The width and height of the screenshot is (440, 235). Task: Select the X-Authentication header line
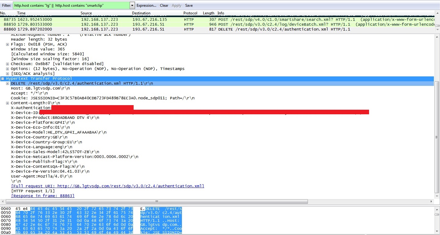coord(72,108)
